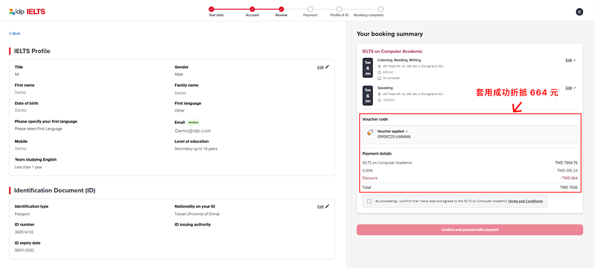Edit the Listening, Reading, Writing session
Screen dimensions: 595x269
click(x=571, y=60)
